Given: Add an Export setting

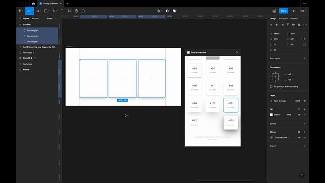Looking at the screenshot, I should tap(305, 146).
